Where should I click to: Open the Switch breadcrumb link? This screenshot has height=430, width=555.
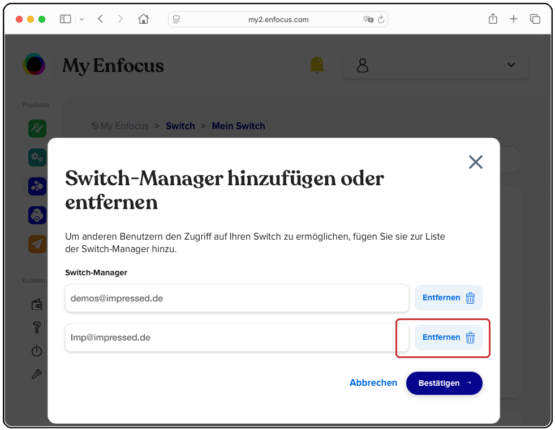[180, 126]
